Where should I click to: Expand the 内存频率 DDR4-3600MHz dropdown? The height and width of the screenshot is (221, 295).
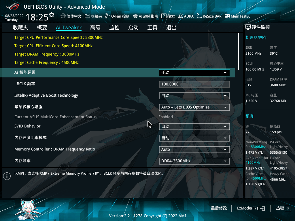point(194,161)
